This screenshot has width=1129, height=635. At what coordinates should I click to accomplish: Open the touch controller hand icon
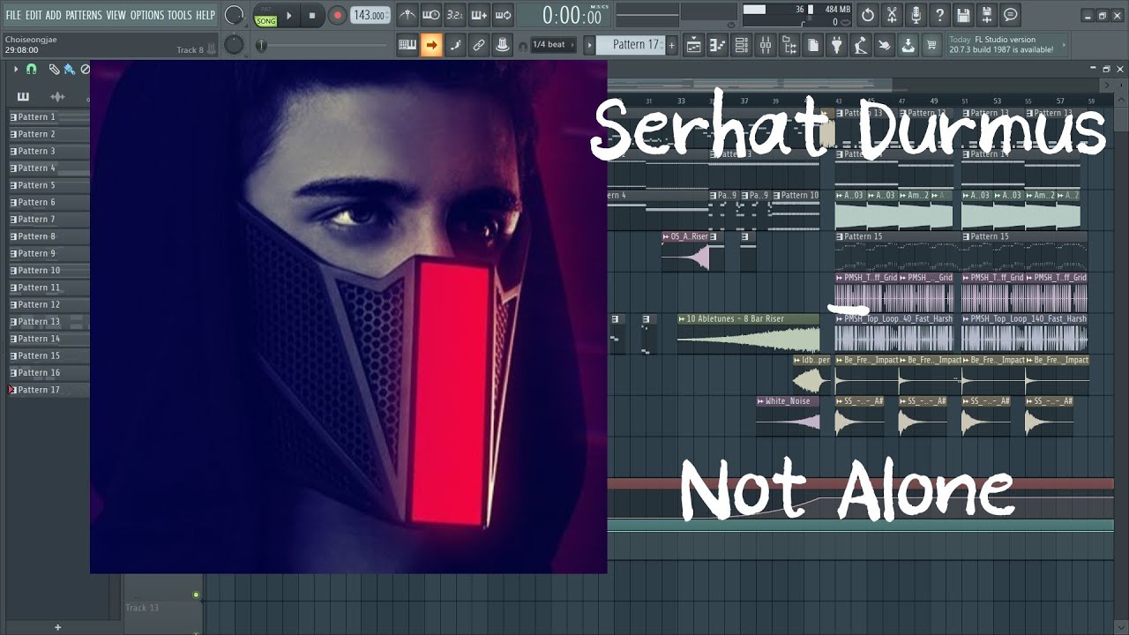pyautogui.click(x=885, y=45)
